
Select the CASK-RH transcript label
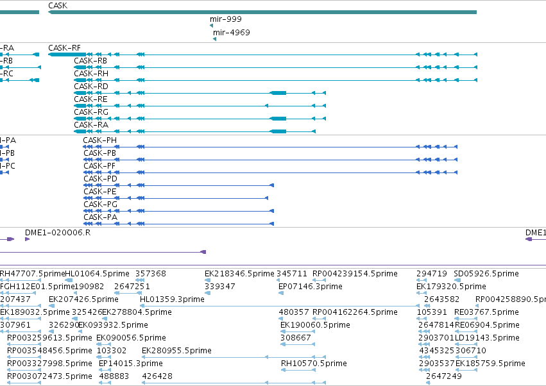pos(91,74)
